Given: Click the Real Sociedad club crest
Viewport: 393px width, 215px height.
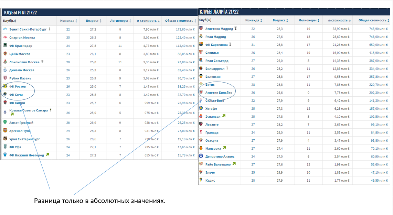Looking at the screenshot, I should 201,61.
